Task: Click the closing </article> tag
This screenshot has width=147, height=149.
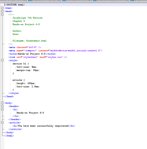Action: pos(15,129)
